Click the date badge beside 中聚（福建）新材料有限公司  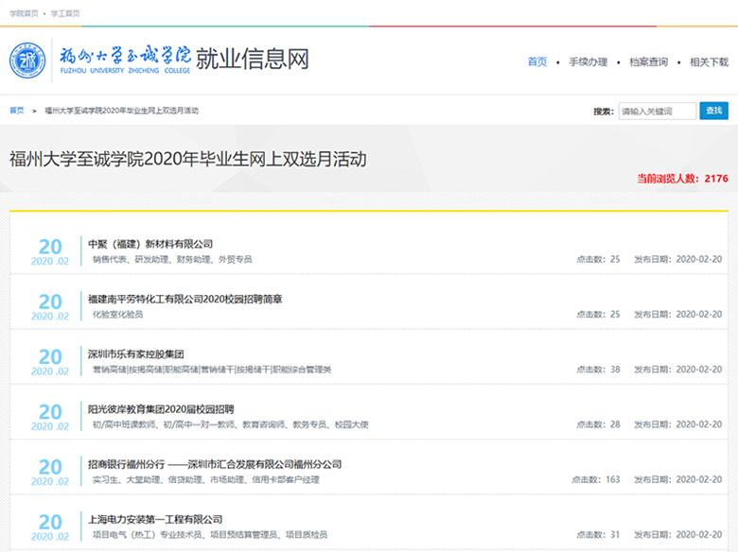coord(50,251)
